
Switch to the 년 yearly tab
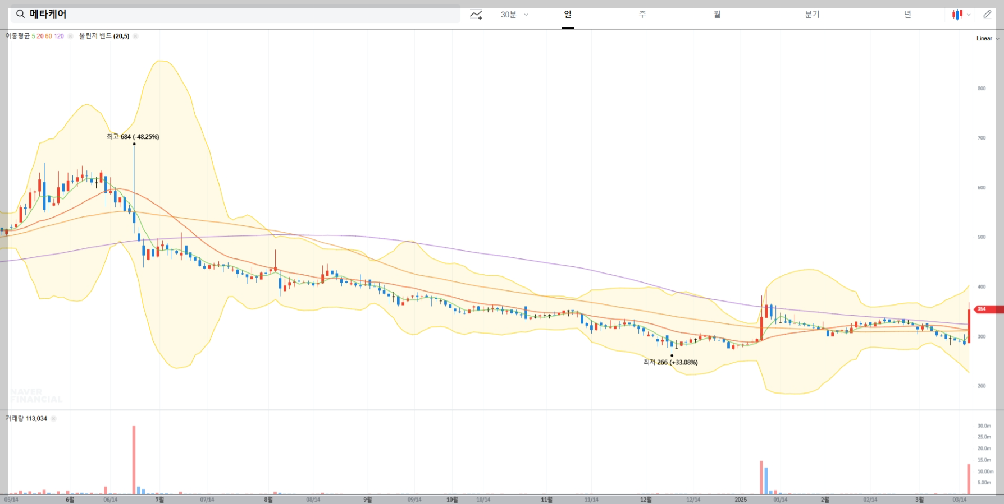point(907,15)
